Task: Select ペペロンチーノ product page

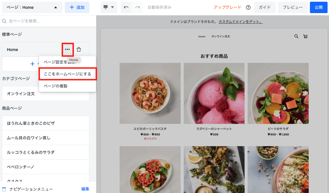Action: coord(46,167)
